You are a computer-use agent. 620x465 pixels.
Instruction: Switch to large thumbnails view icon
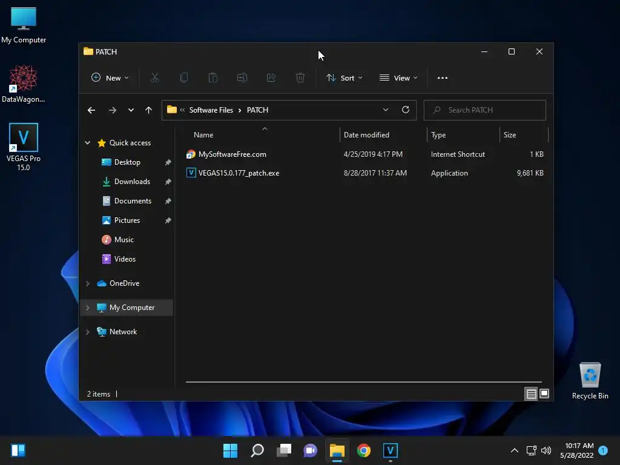pos(544,394)
